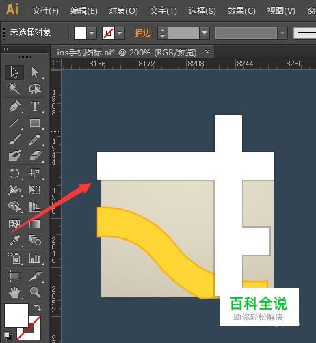316x343 pixels.
Task: Collapse the tools panel with double arrows
Action: 6,49
